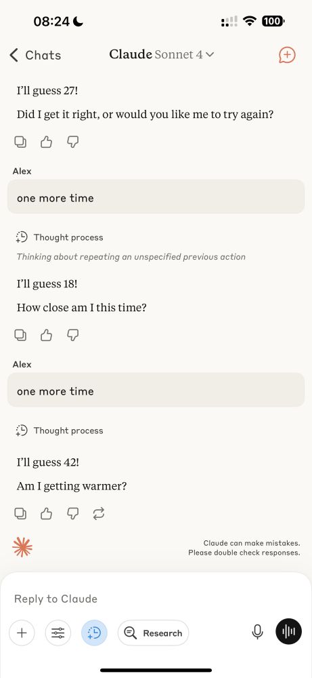
Task: Tap the microphone dictation icon
Action: [x=258, y=633]
